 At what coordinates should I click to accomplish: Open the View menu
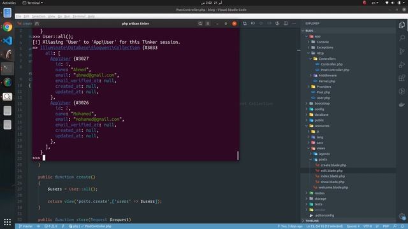(52, 17)
